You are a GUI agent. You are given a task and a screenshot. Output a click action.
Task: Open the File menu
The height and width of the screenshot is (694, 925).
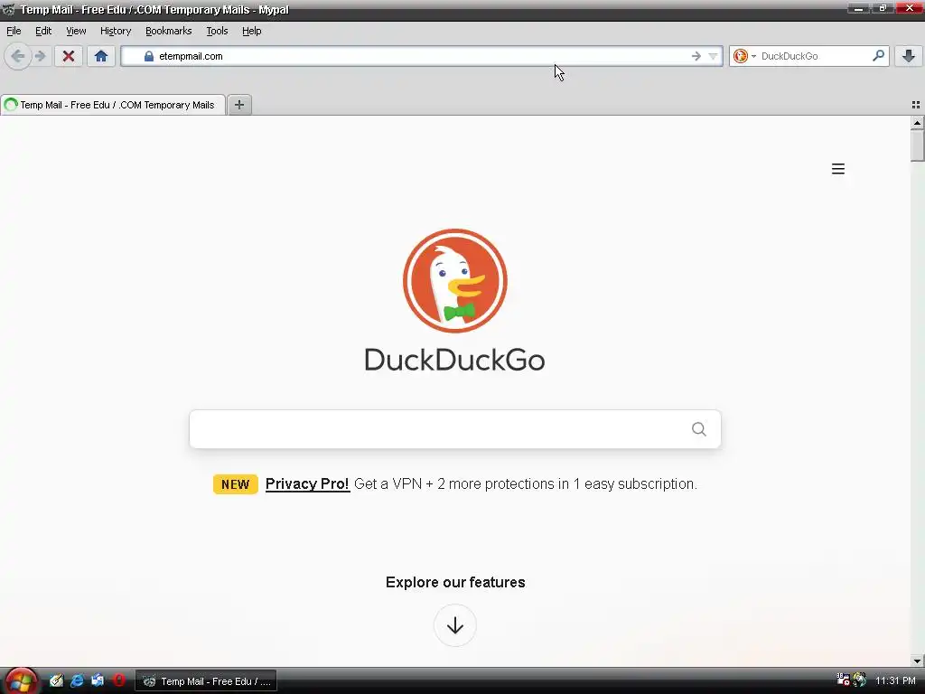[x=14, y=31]
